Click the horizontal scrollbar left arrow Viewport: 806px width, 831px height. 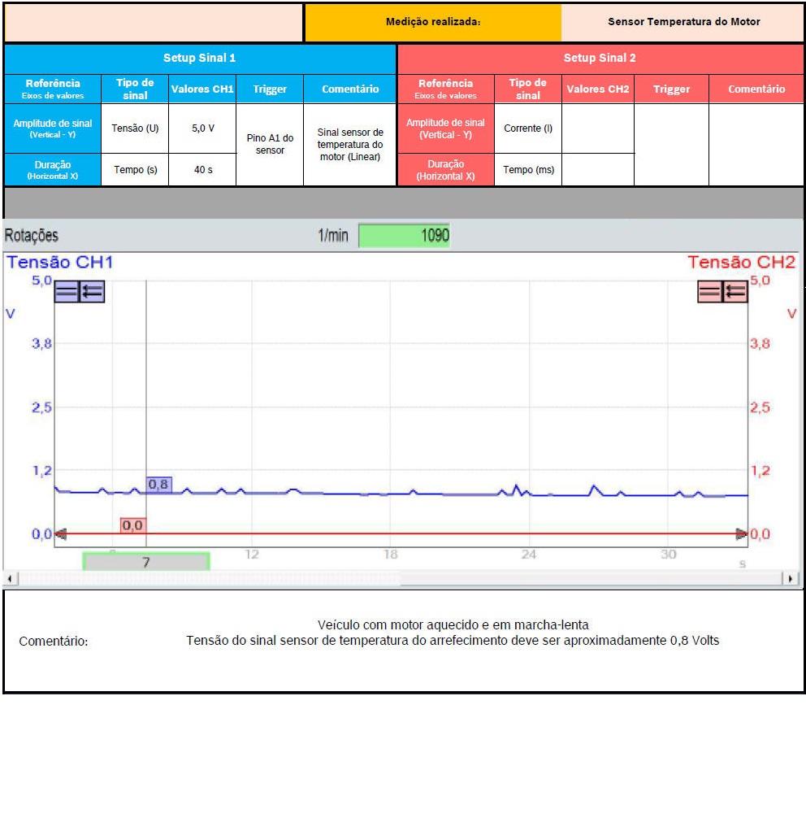[x=10, y=579]
